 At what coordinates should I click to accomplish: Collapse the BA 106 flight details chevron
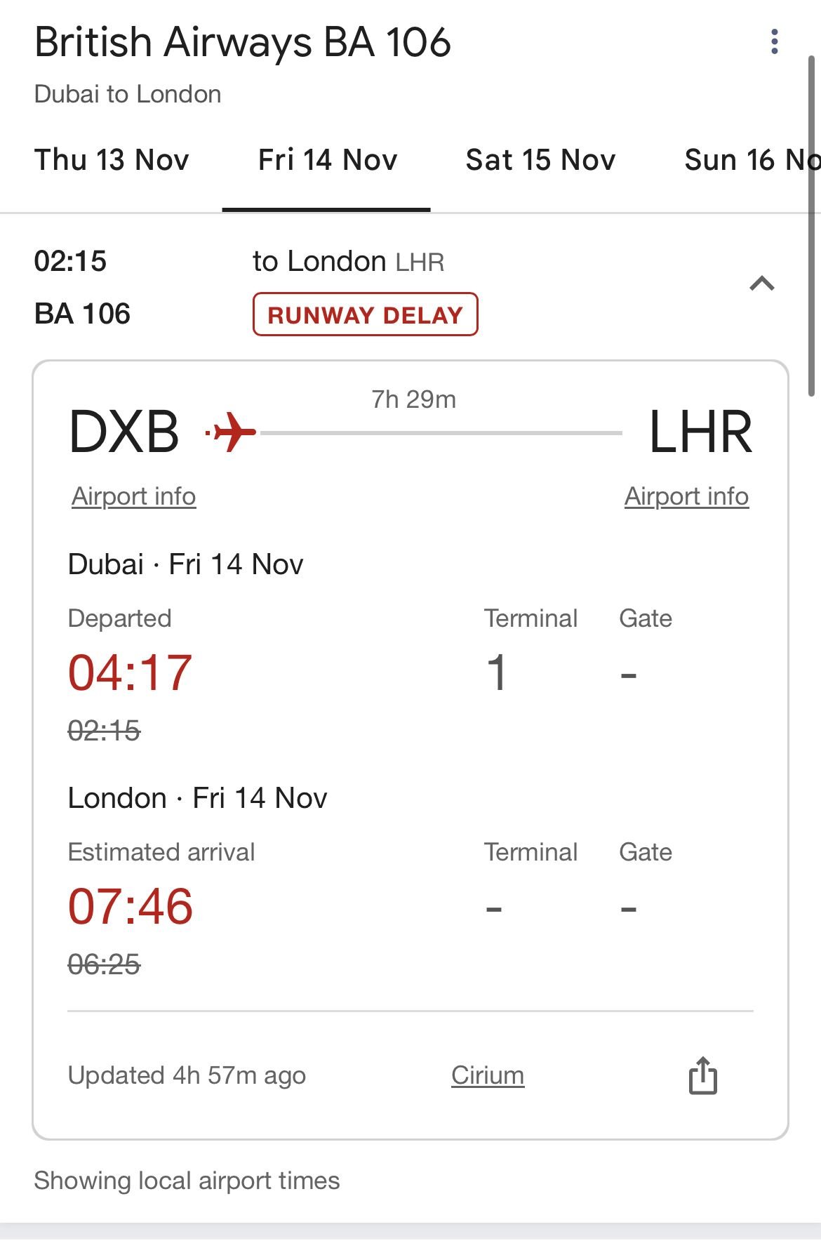click(x=762, y=284)
